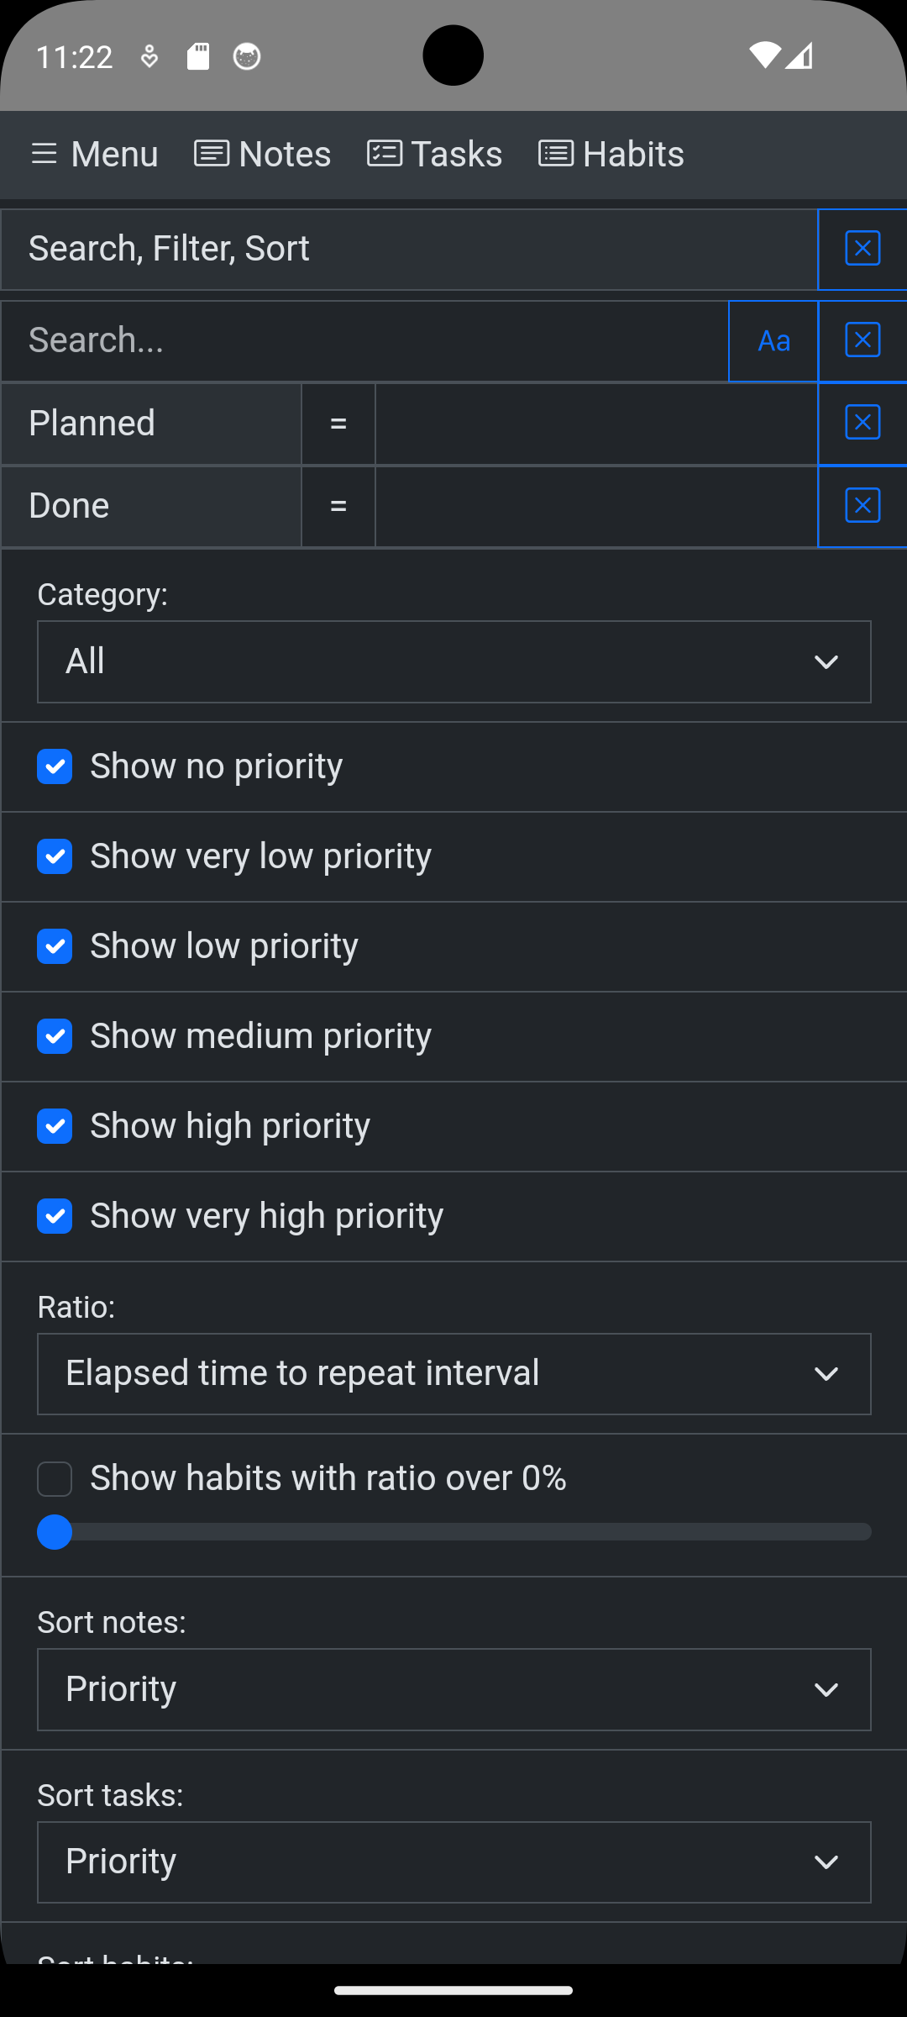Enable Show habits with ratio over 0%

(55, 1479)
